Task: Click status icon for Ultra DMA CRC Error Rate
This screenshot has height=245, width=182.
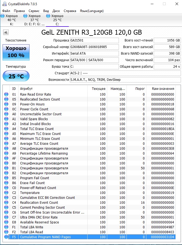Action: (x=6, y=217)
